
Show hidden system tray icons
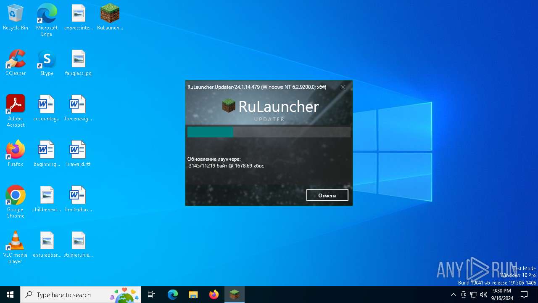coord(453,295)
